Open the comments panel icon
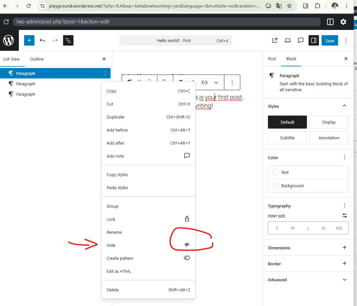This screenshot has height=306, width=357. click(301, 40)
